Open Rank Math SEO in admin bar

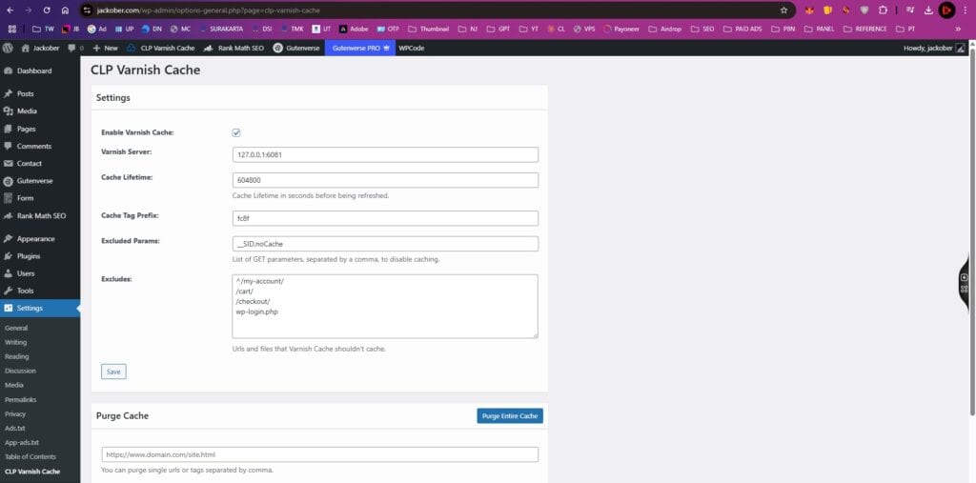coord(234,48)
